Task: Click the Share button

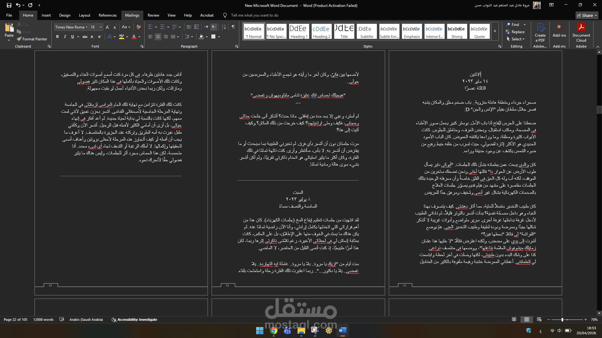Action: pyautogui.click(x=587, y=15)
